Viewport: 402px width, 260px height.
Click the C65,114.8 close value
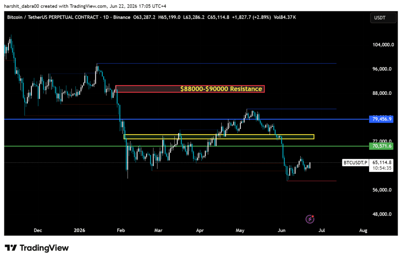click(218, 17)
